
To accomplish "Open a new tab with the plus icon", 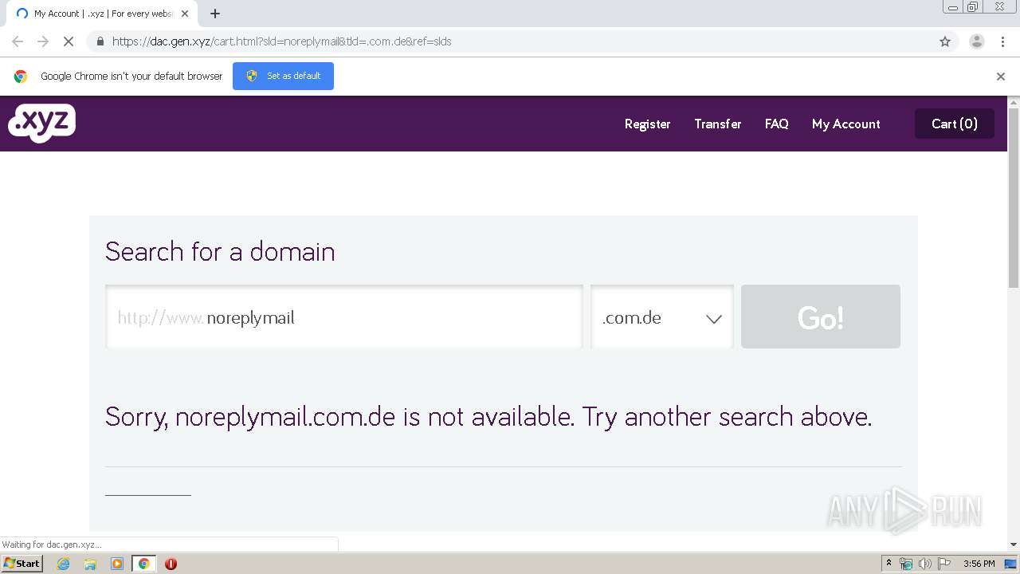I will (x=215, y=14).
